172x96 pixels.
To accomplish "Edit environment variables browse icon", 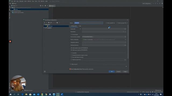I will 125,37.
